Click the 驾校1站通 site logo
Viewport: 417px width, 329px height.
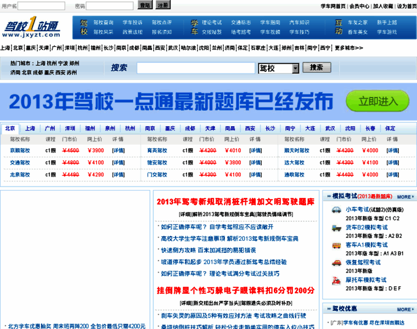[31, 27]
